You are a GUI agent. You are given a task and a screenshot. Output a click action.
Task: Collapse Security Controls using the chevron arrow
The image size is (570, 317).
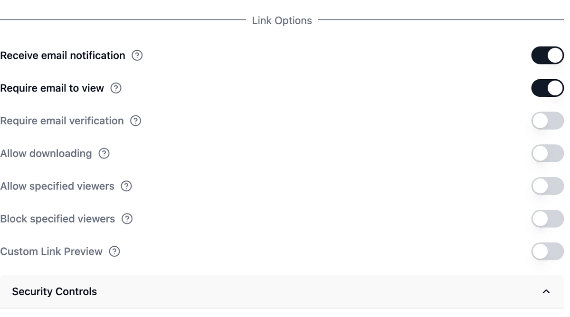[x=546, y=291]
